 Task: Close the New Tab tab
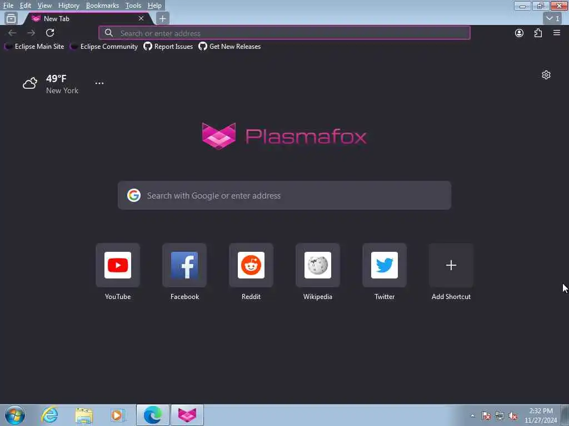(x=141, y=18)
